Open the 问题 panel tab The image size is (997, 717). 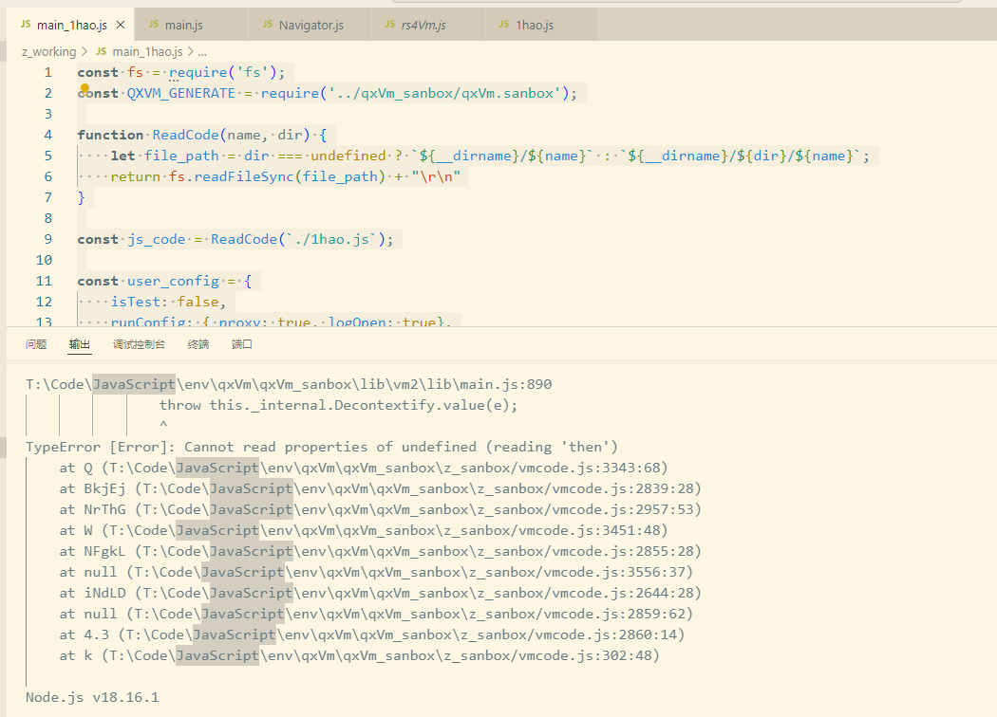(36, 344)
